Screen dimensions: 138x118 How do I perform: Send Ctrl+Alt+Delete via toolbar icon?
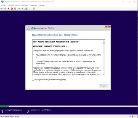click(2, 9)
